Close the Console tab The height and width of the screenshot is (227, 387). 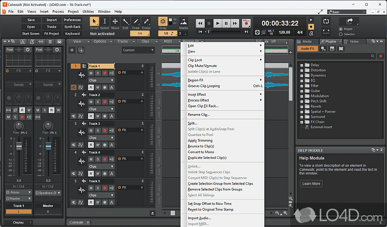(x=88, y=222)
